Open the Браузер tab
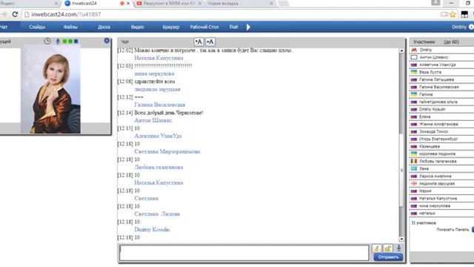Image resolution: width=474 pixels, height=267 pixels. (x=171, y=27)
